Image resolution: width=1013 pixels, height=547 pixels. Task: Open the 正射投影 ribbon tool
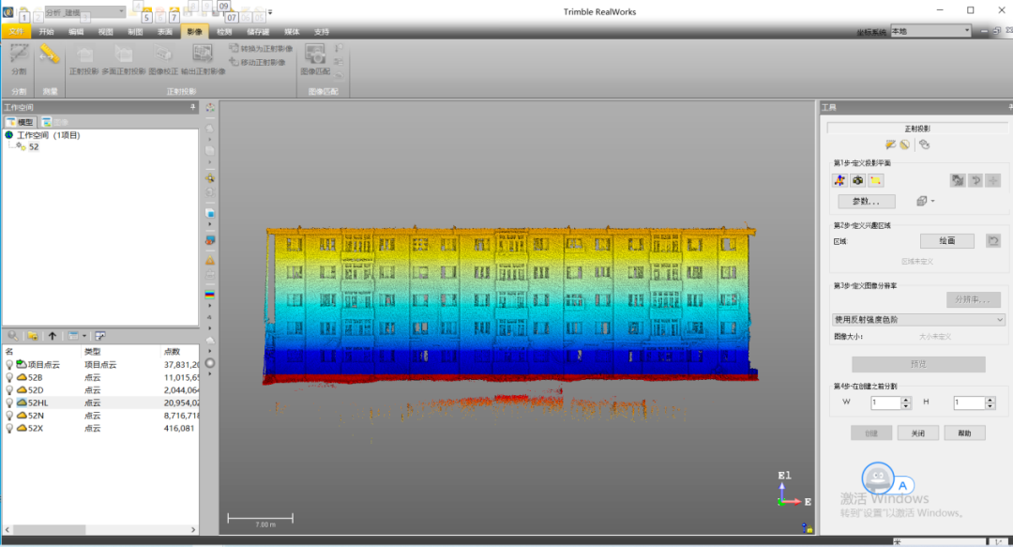[84, 61]
